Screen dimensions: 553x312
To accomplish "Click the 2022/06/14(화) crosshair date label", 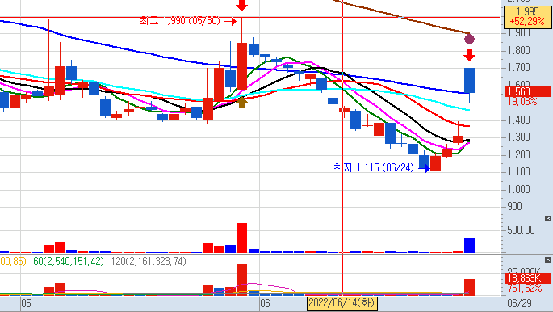I will coord(342,303).
